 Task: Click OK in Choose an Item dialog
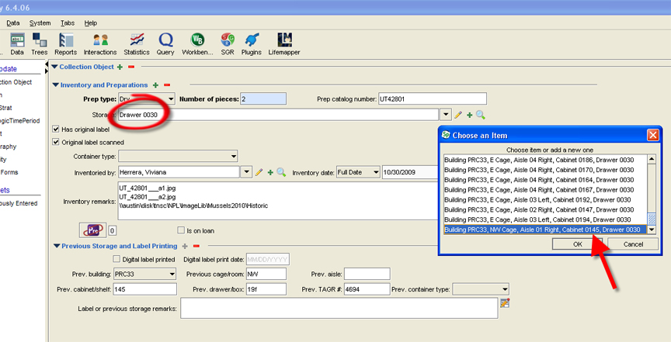tap(577, 244)
